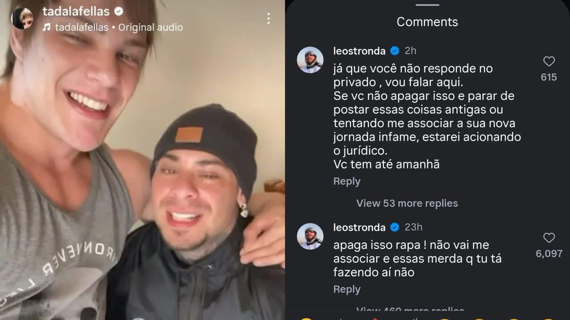Like the leostronda comment posted 2h ago

(549, 61)
